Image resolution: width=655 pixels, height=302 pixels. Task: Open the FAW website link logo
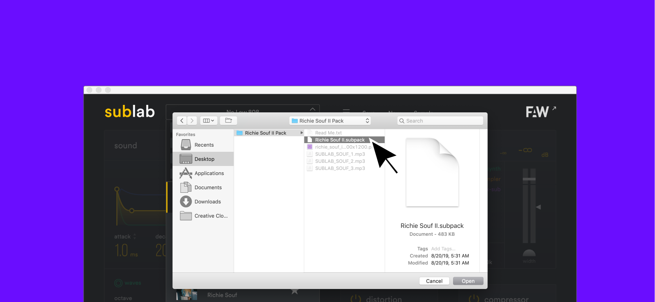click(541, 112)
